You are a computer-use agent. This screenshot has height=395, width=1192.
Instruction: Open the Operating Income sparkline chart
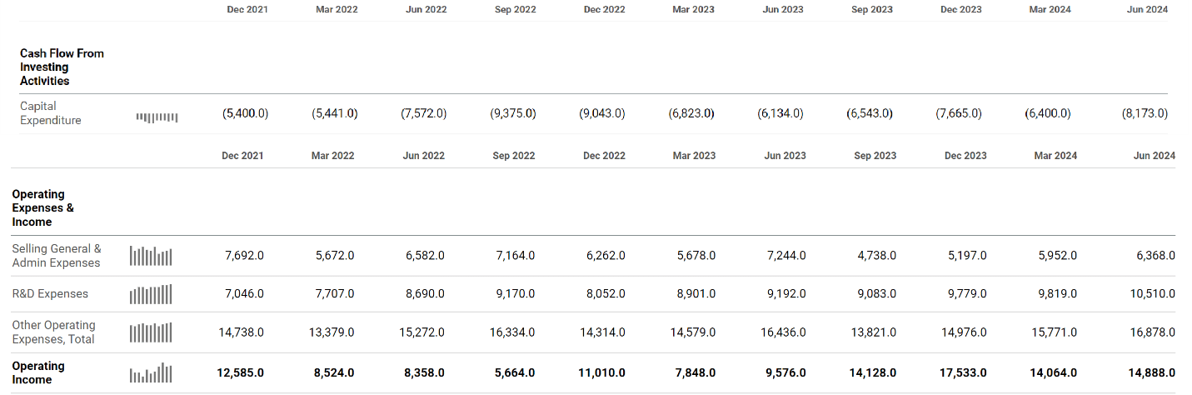(x=151, y=373)
